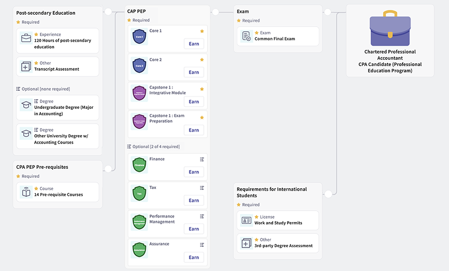The height and width of the screenshot is (271, 449).
Task: Click Earn button for Performance Management
Action: tap(194, 229)
